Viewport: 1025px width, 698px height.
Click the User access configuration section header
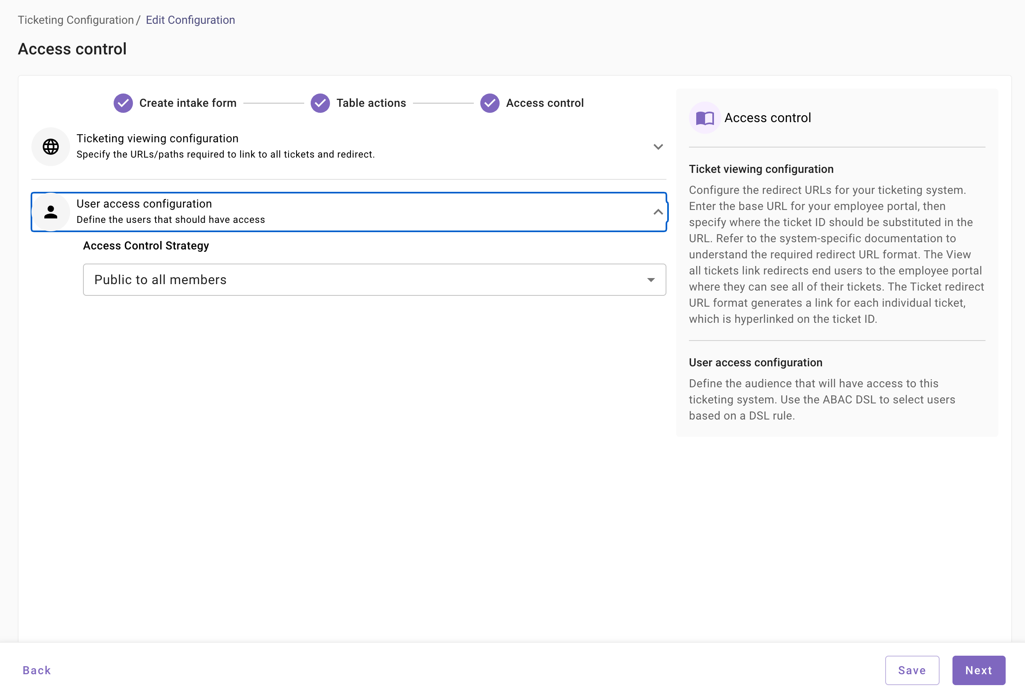point(144,204)
